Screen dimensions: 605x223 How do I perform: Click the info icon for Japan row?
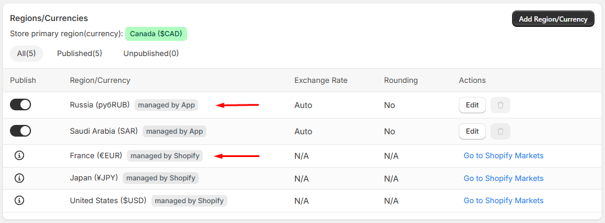[19, 178]
